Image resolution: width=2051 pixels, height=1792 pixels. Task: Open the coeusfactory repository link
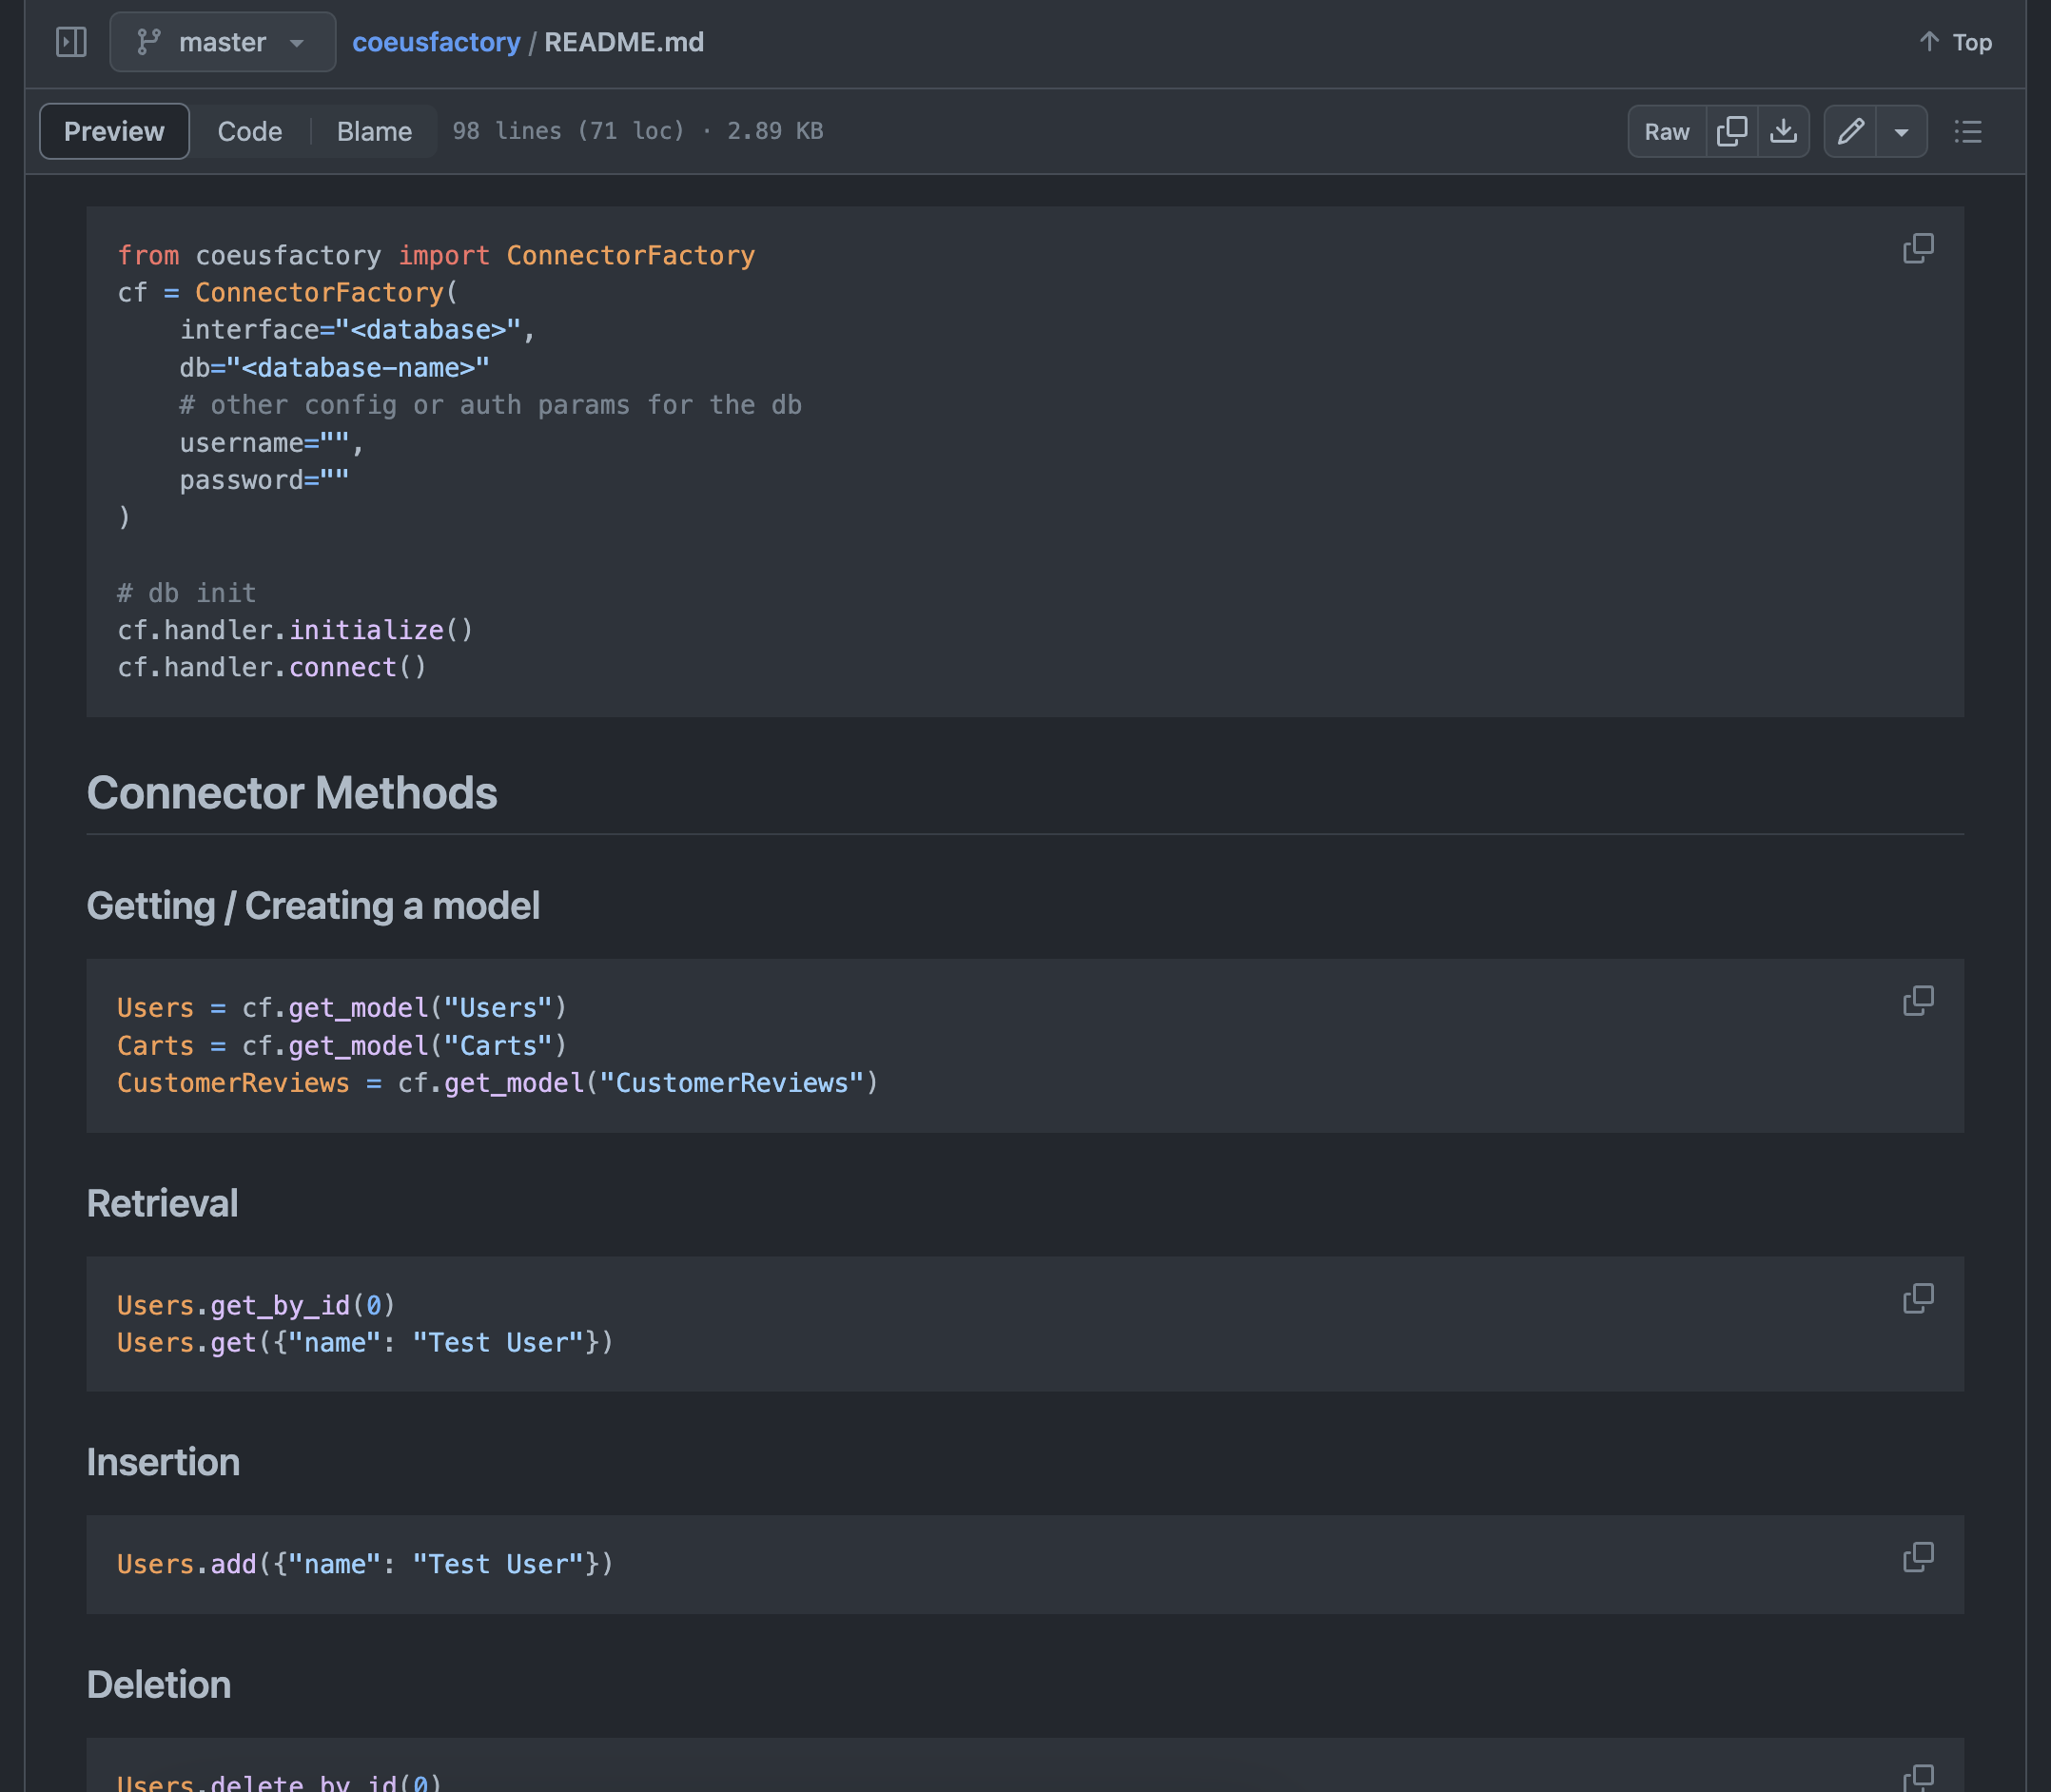[x=436, y=42]
